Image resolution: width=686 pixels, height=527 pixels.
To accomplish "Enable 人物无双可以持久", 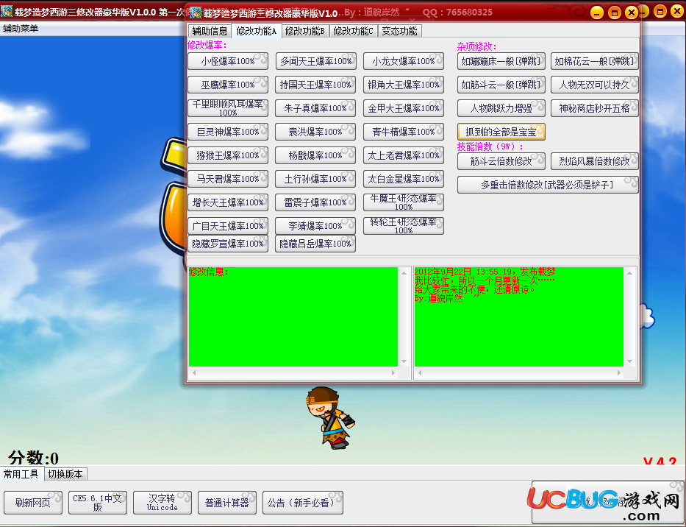I will tap(595, 85).
